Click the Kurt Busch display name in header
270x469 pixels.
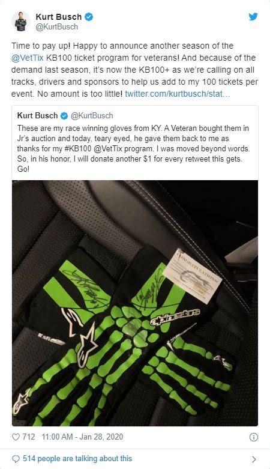pos(59,17)
